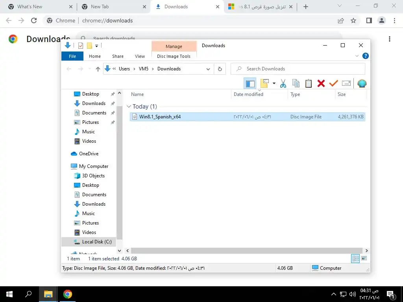
Task: Open the Disc Image Tools tab
Action: (x=174, y=56)
